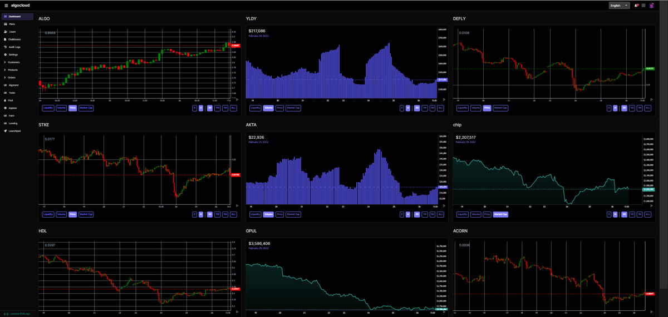Click the chip value $2,207,517
The image size is (668, 317).
point(467,137)
